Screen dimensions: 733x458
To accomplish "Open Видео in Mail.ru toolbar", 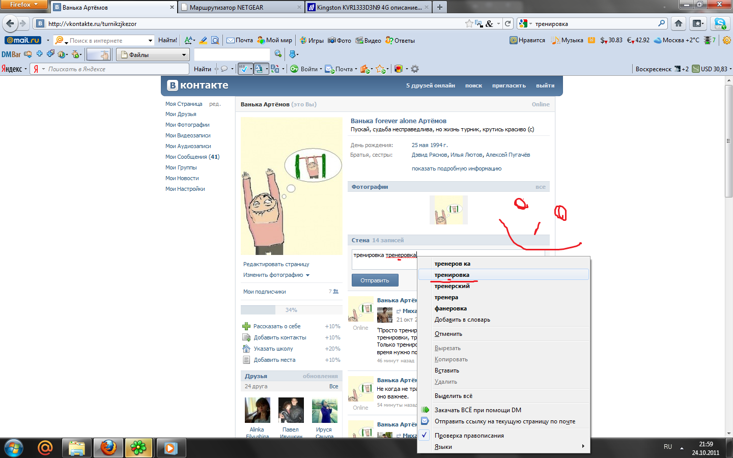I will (368, 40).
